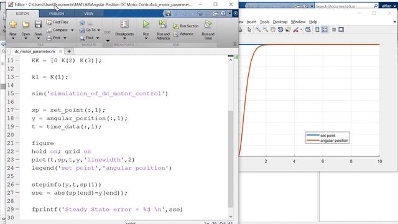Expand the Find dropdown arrow
398x224 pixels.
click(x=98, y=38)
